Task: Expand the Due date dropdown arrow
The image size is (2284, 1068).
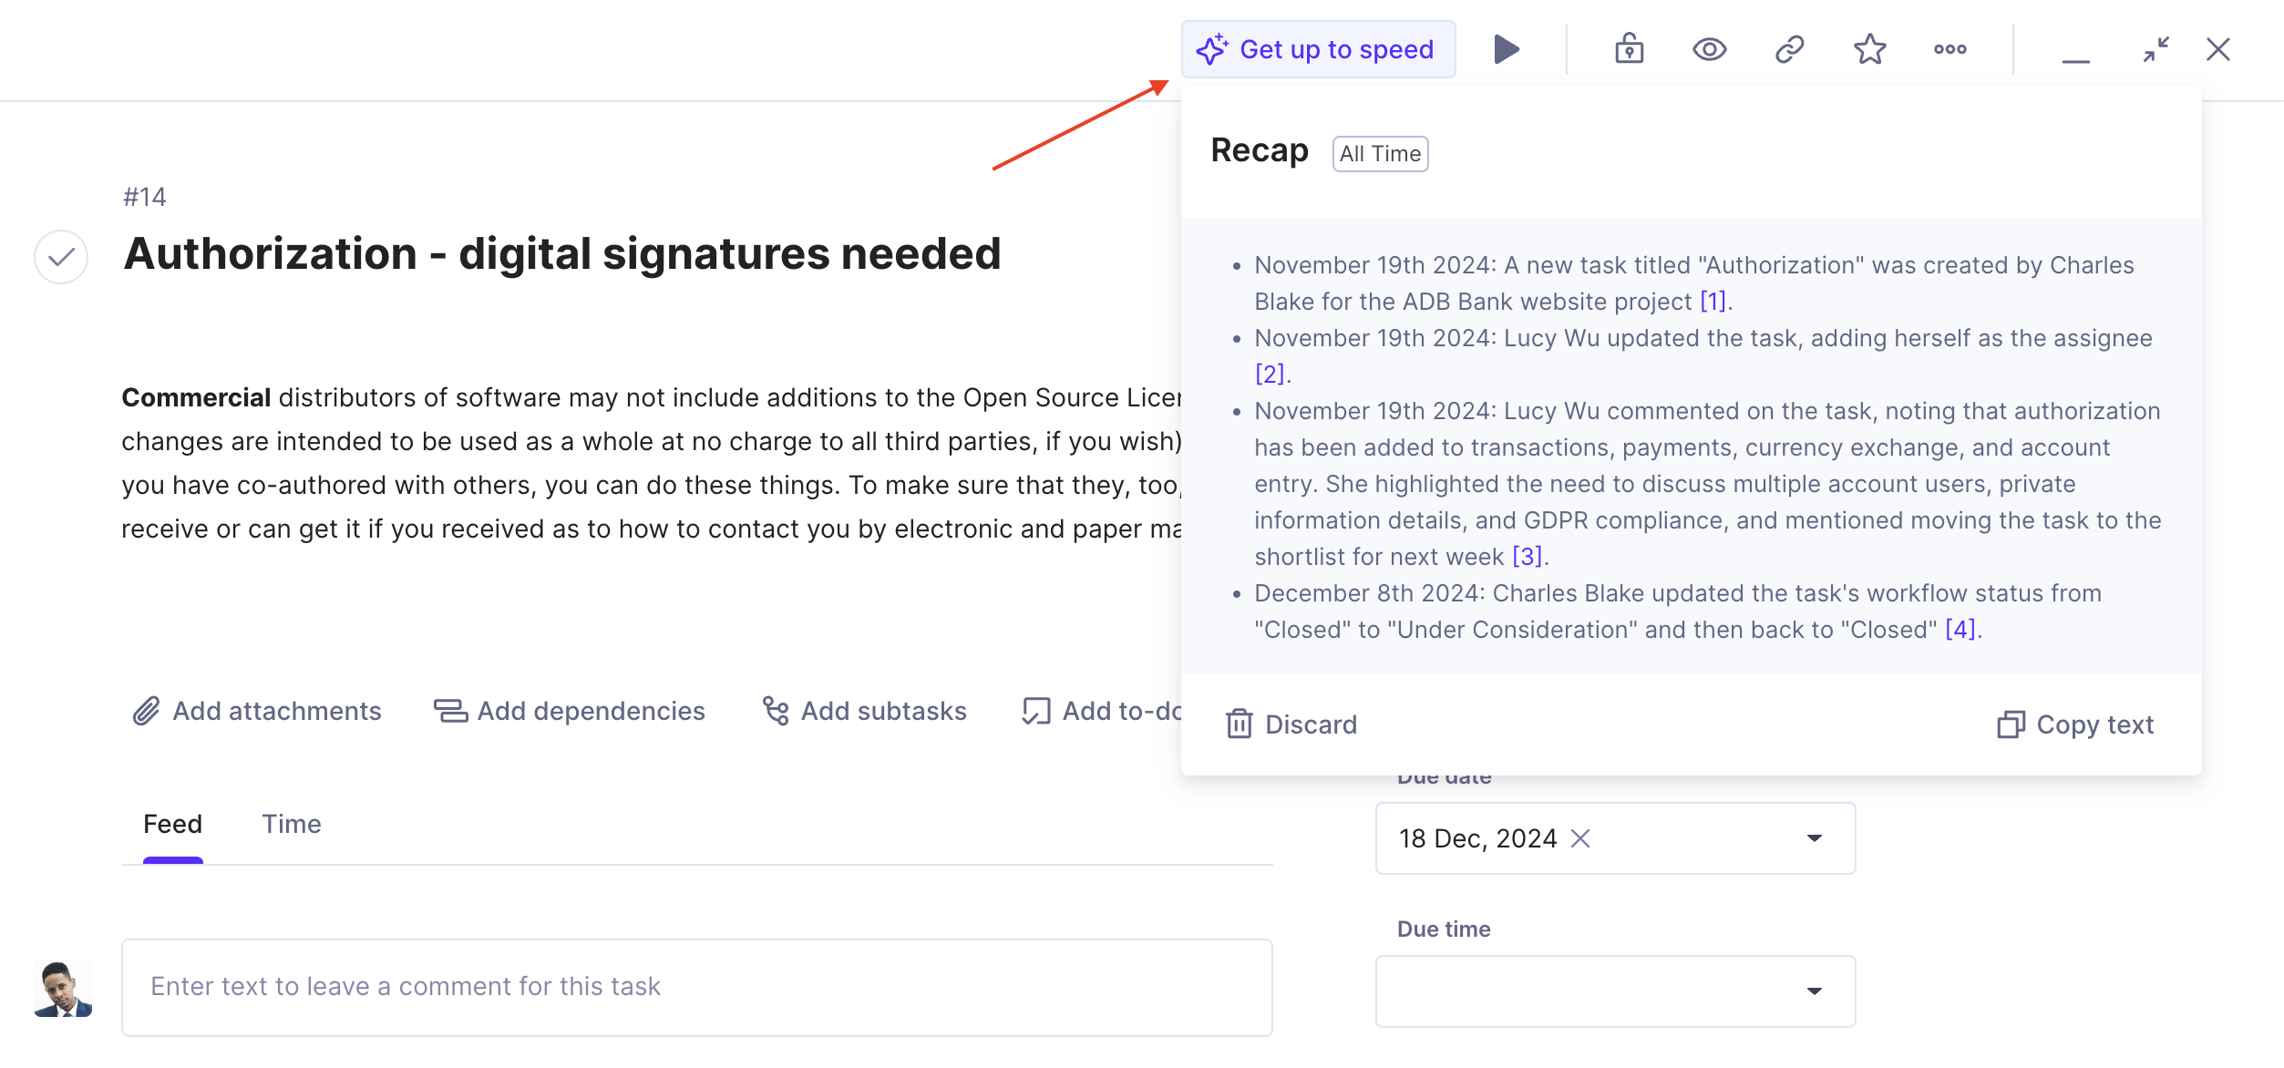Action: click(x=1814, y=838)
